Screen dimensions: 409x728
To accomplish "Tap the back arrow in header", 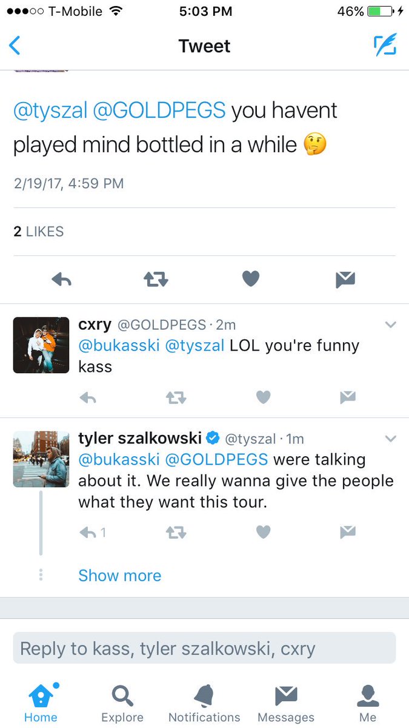I will [15, 46].
